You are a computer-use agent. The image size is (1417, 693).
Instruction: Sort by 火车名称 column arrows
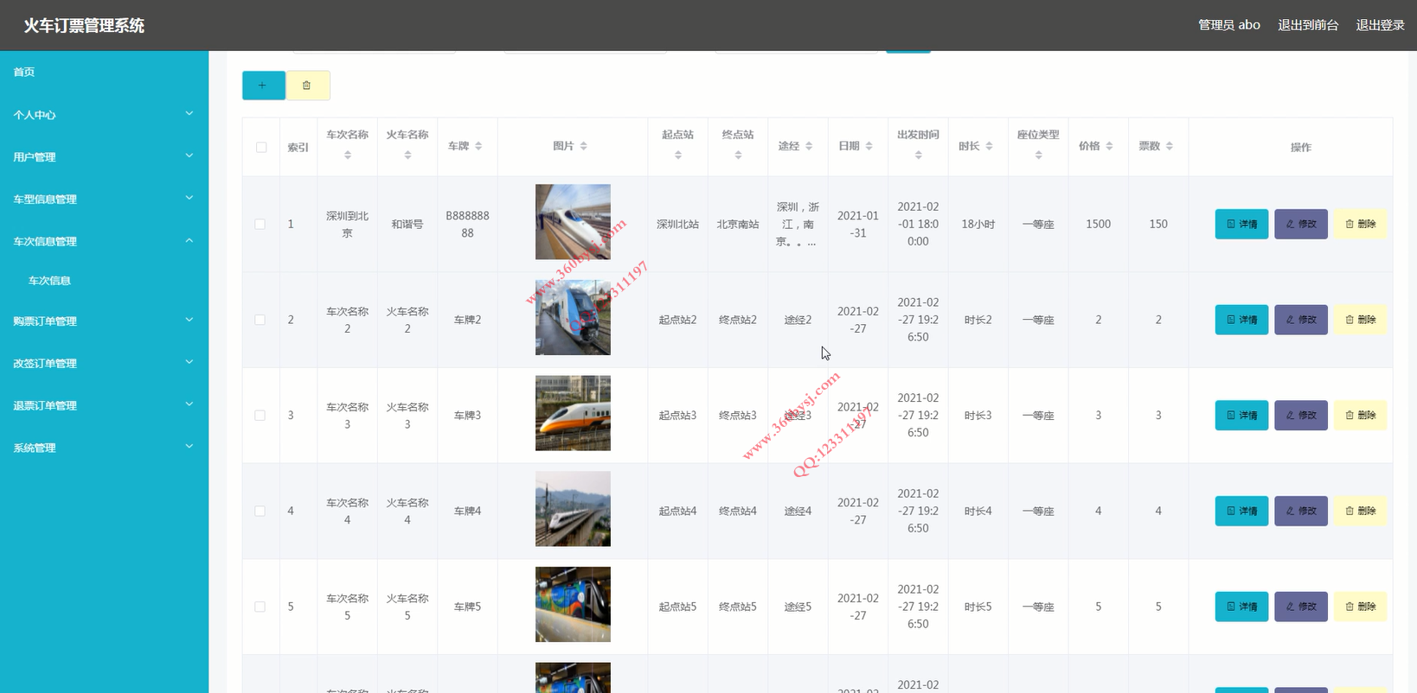coord(407,156)
